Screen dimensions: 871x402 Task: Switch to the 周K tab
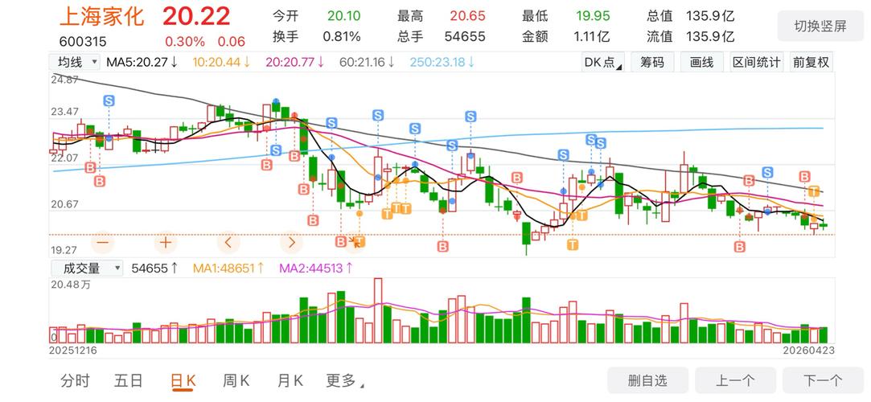(x=236, y=381)
